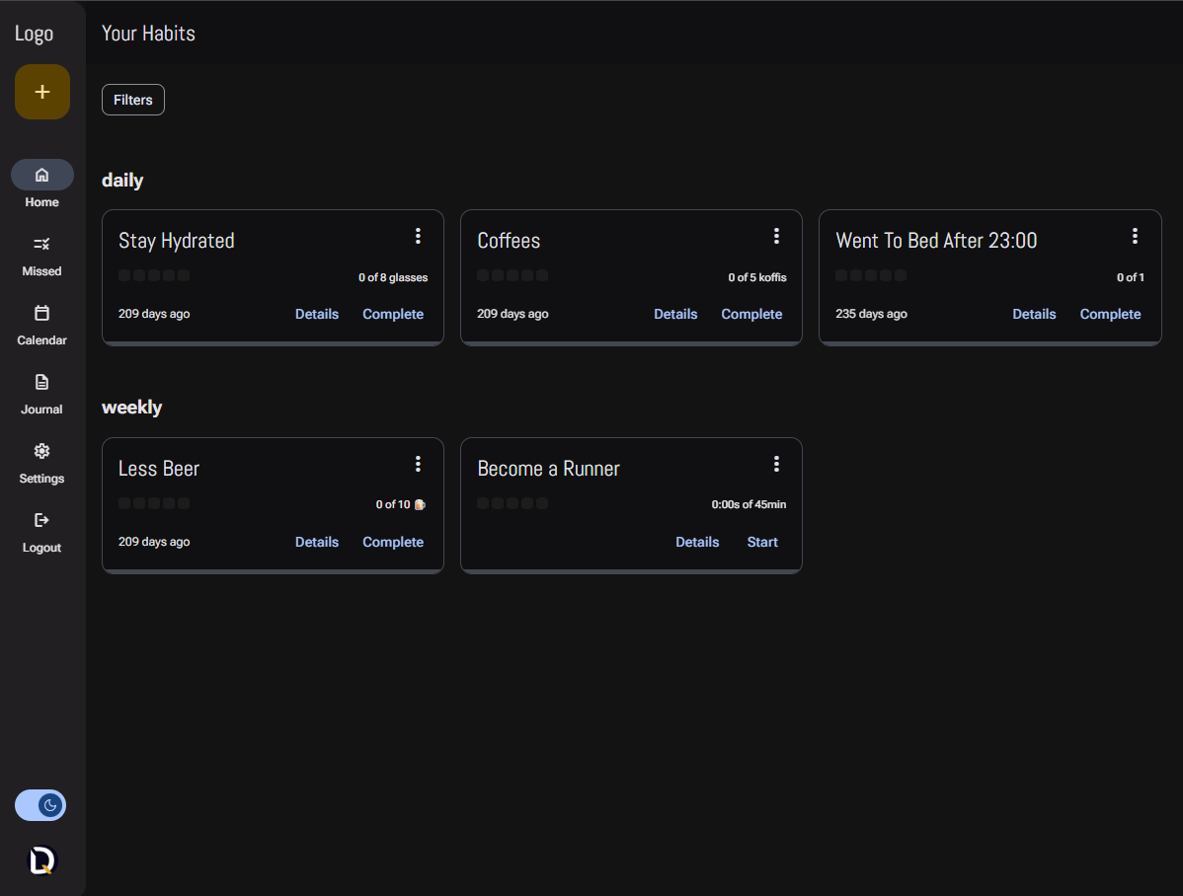
Task: Open the kebab menu on the Coffees card
Action: [x=776, y=236]
